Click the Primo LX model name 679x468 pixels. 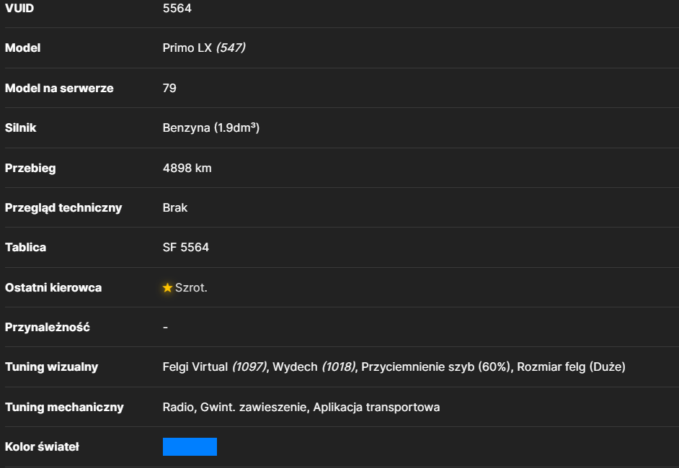[187, 48]
